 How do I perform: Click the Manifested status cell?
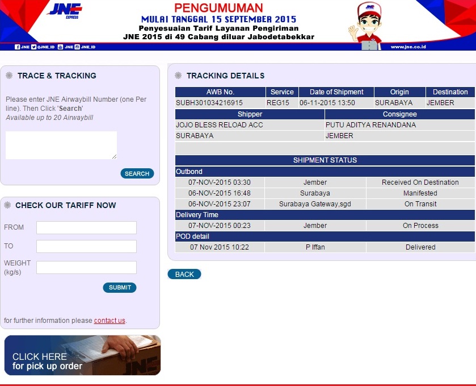[x=420, y=193]
